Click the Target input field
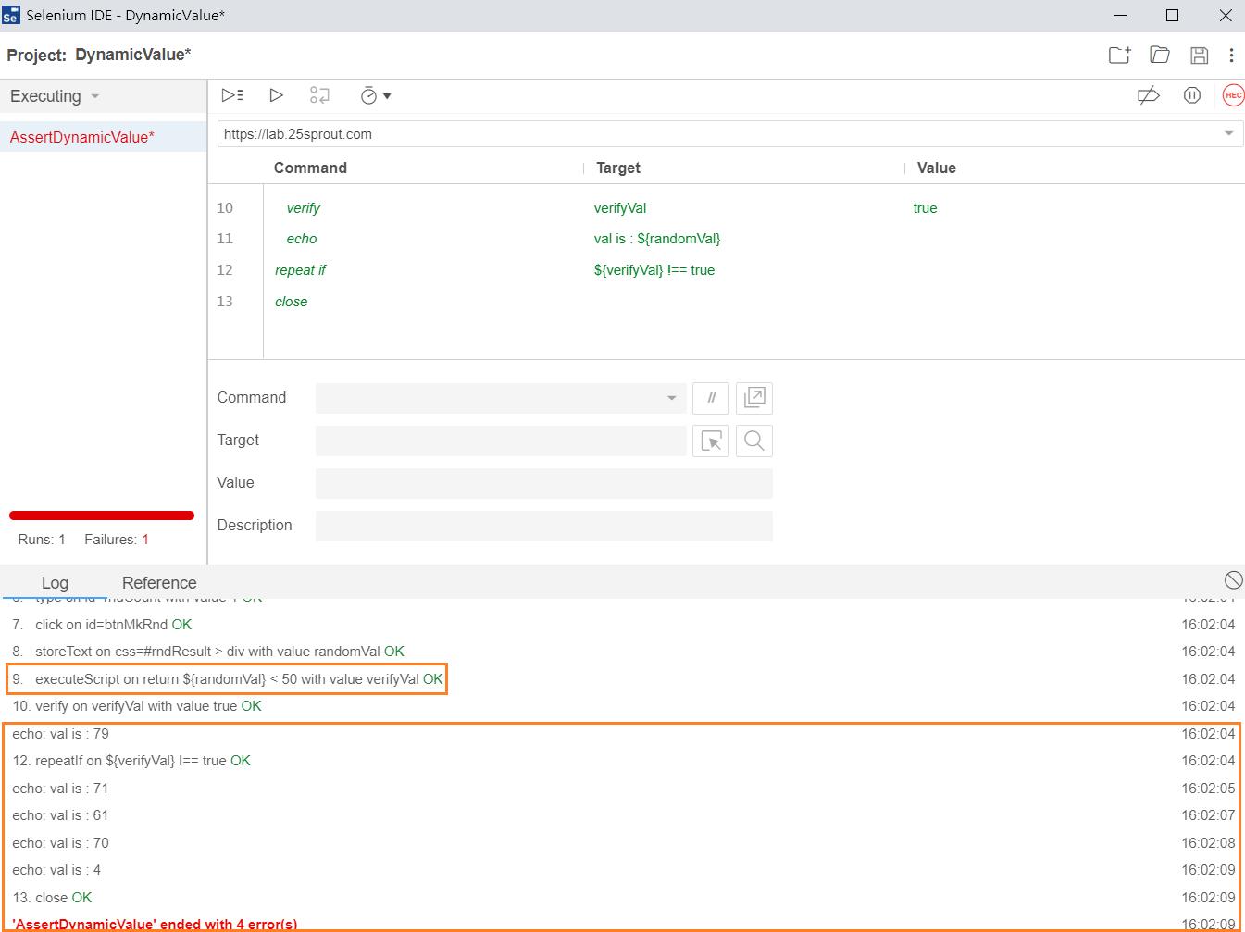The height and width of the screenshot is (932, 1245). [x=501, y=441]
